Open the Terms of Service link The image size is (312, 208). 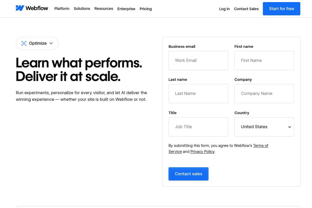218,148
